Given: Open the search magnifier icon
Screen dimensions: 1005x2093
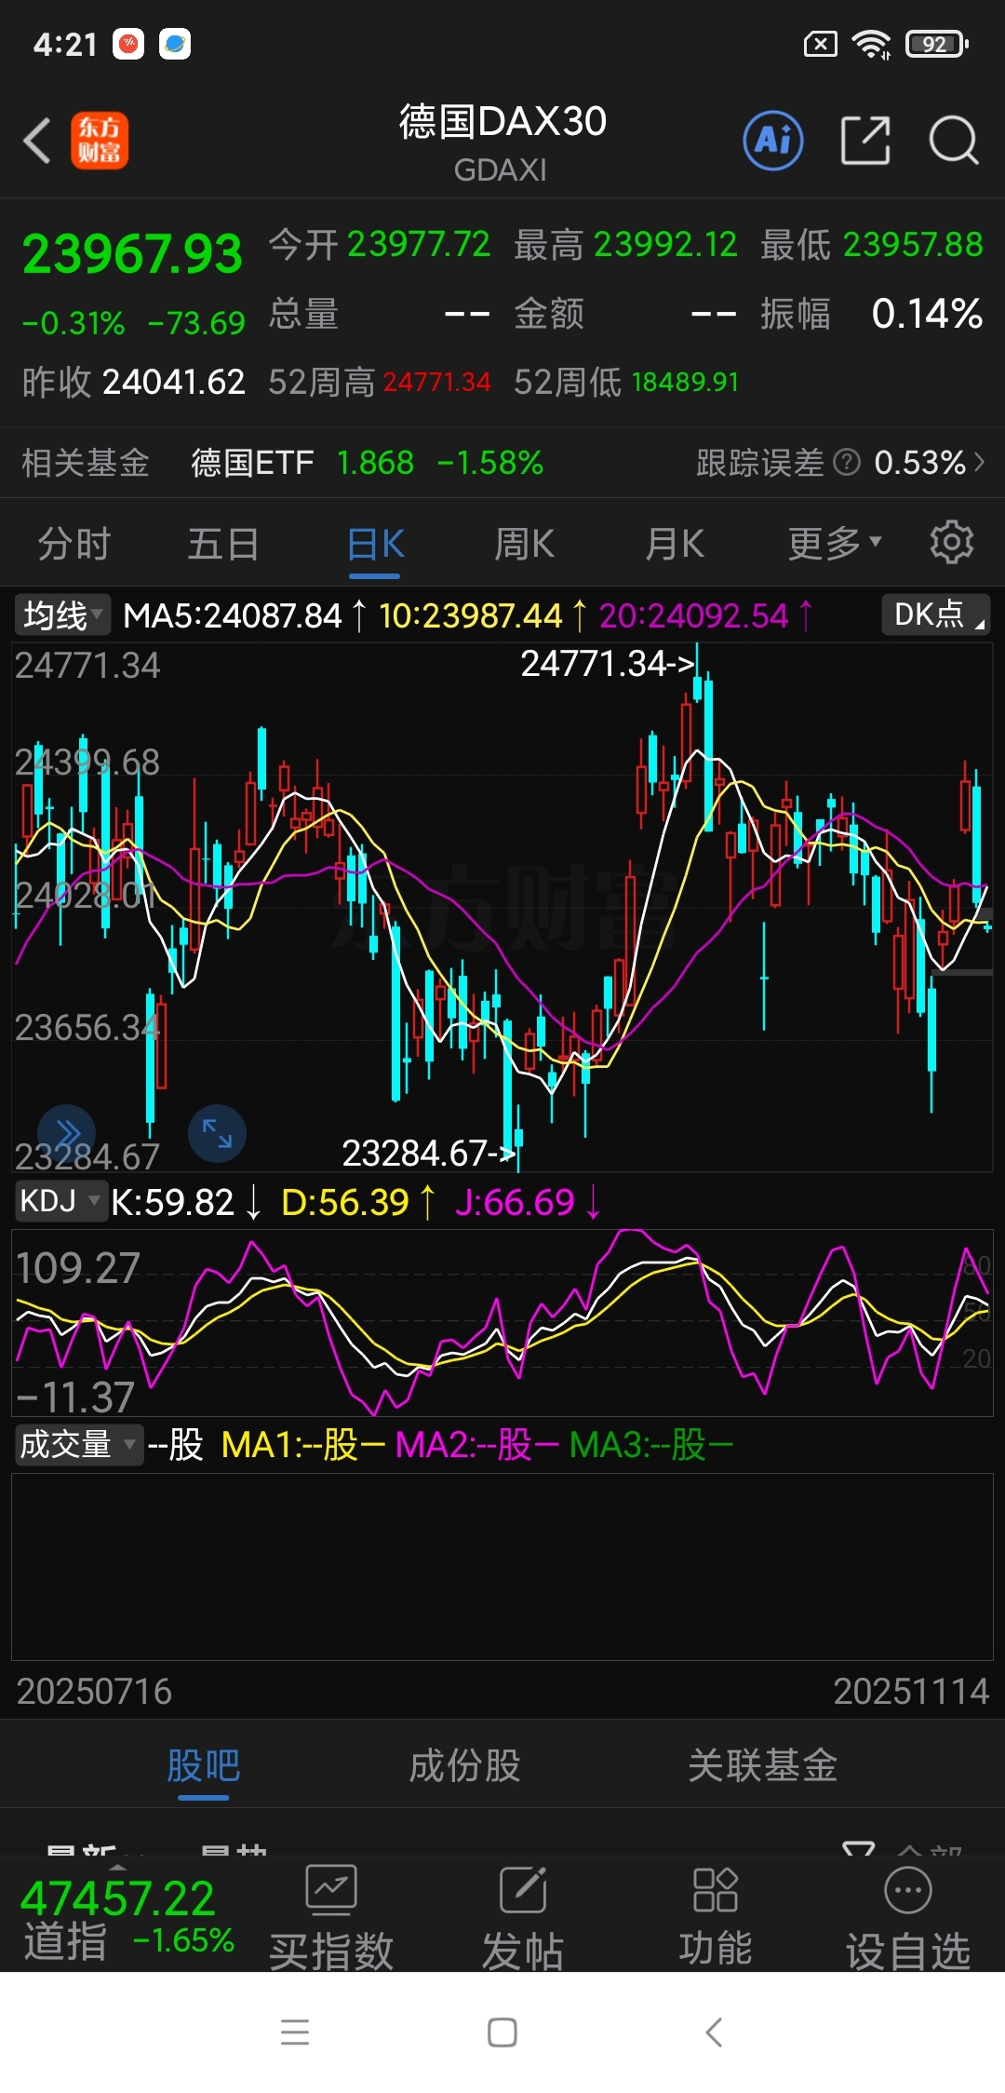Looking at the screenshot, I should 954,141.
